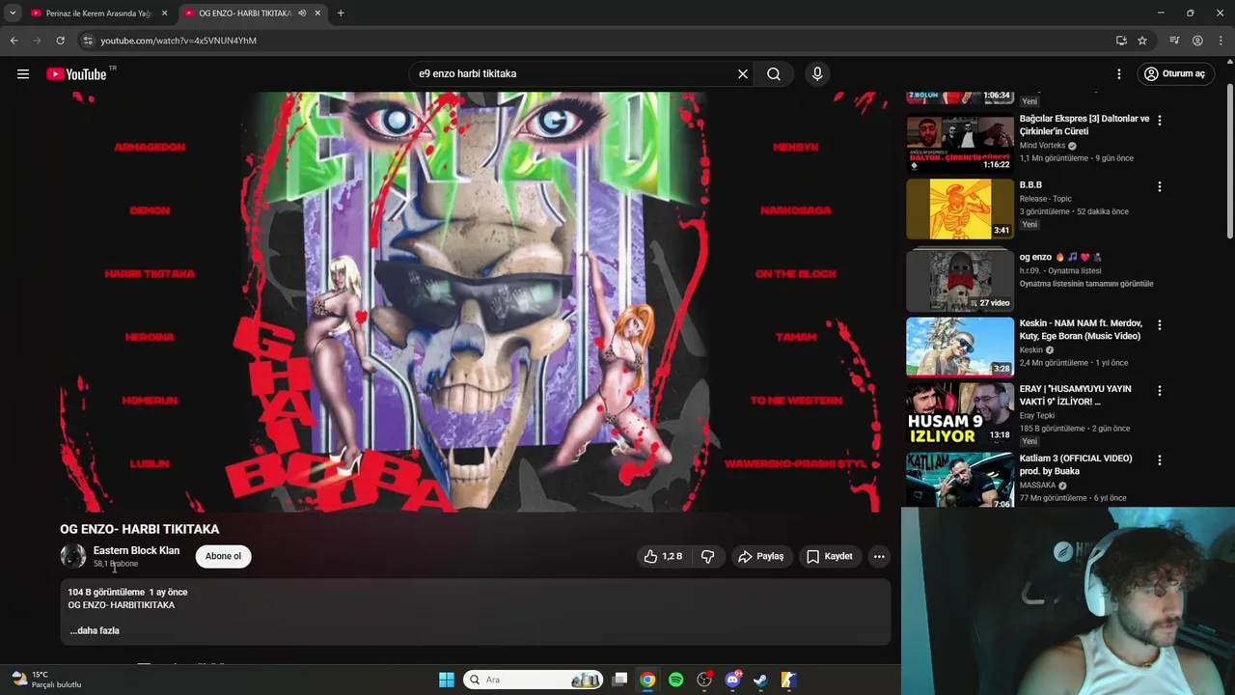Open weather widget 15°C Parçalı bulutlu
1235x695 pixels.
45,680
